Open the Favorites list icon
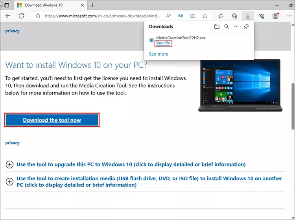Image resolution: width=295 pixels, height=220 pixels. pos(221,16)
